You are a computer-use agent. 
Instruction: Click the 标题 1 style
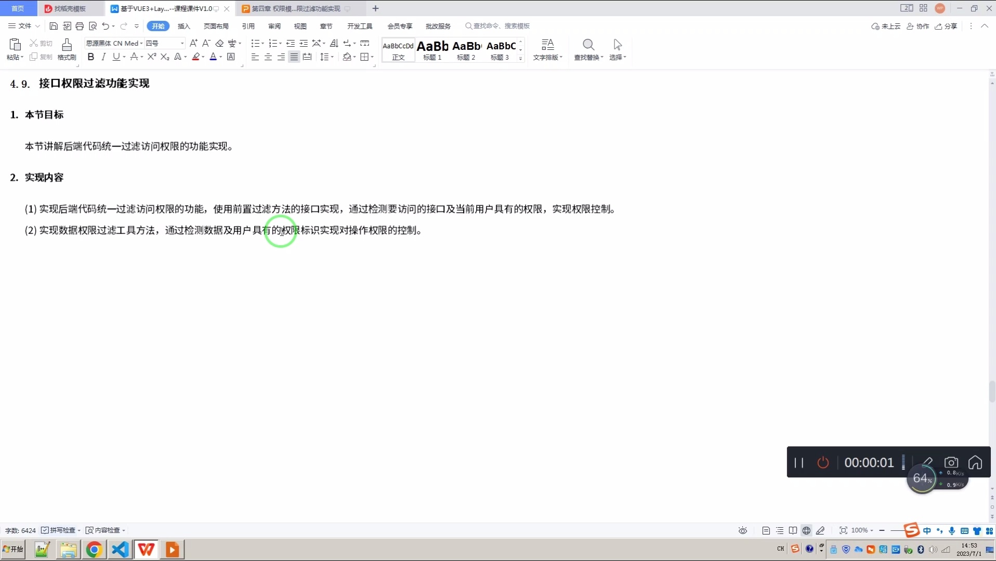point(432,50)
